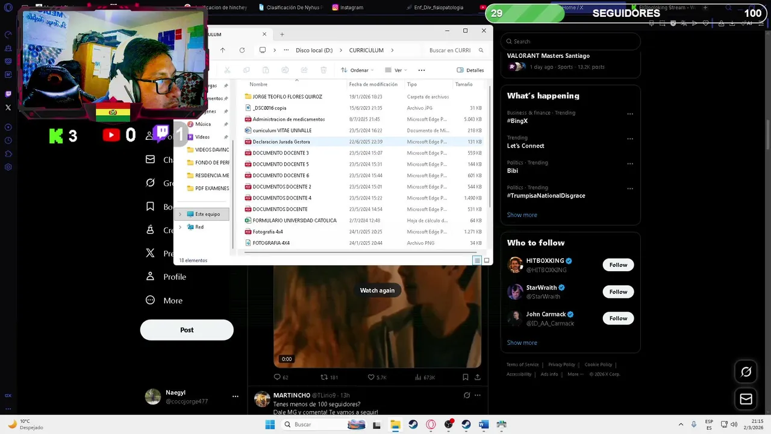Viewport: 771px width, 434px height.
Task: Switch to large icons view in Explorer status bar
Action: click(x=487, y=260)
